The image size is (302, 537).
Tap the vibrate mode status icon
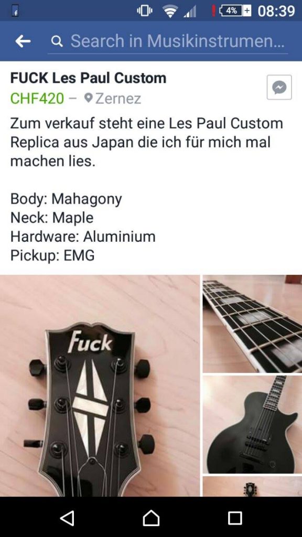pos(145,11)
